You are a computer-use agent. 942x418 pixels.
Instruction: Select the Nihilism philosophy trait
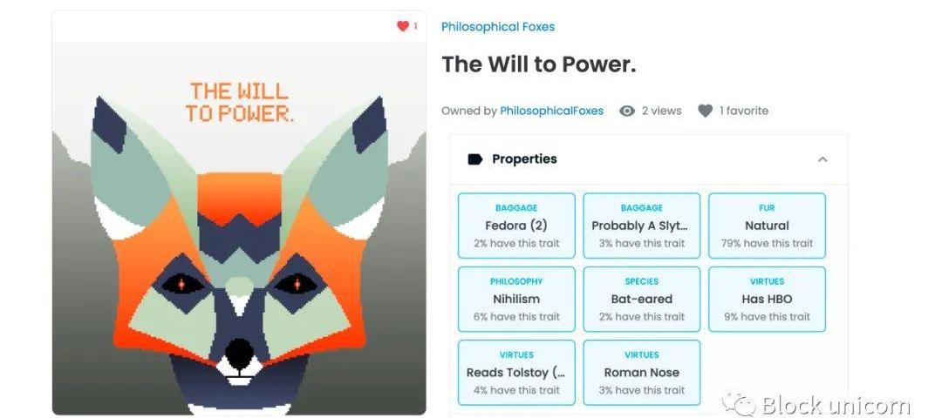tap(516, 300)
